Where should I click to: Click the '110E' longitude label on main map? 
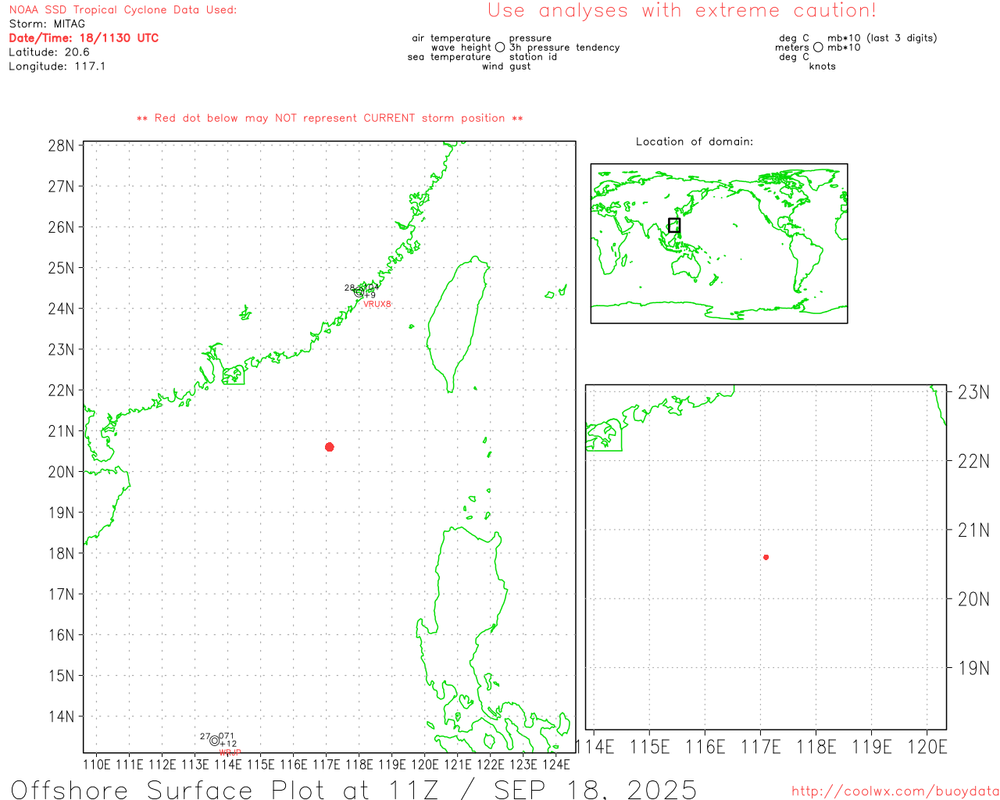point(97,764)
